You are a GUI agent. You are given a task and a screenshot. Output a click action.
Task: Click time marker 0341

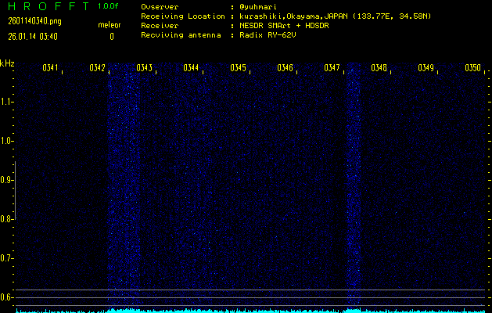[50, 67]
